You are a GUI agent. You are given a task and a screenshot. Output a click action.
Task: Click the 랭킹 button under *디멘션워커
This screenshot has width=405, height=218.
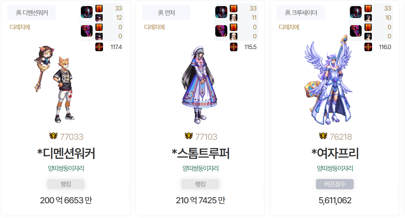[66, 184]
